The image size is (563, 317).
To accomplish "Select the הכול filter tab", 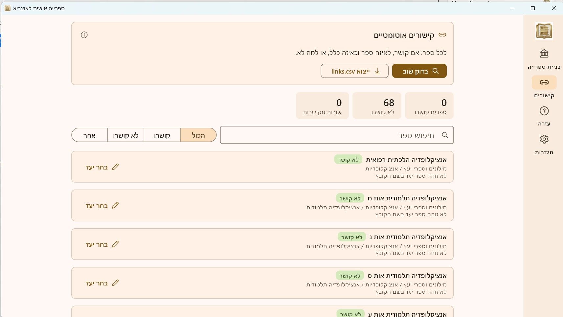I will 198,135.
